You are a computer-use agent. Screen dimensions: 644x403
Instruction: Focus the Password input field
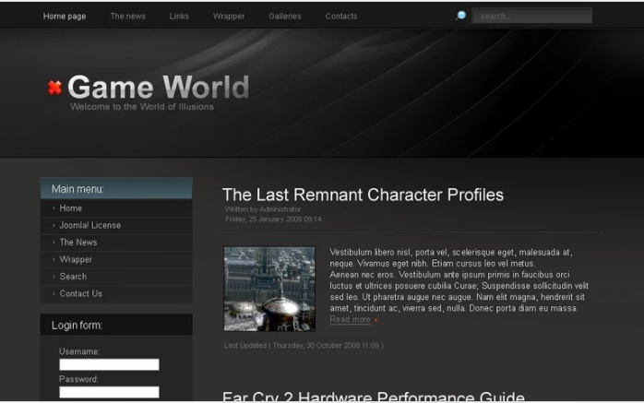(x=109, y=392)
